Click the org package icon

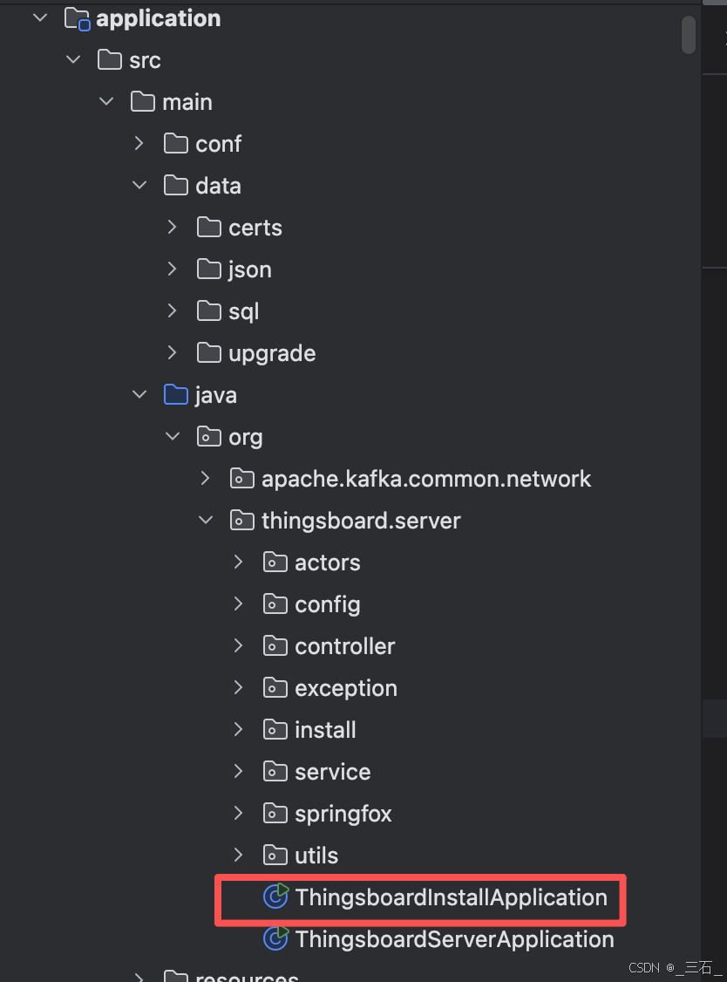coord(209,437)
